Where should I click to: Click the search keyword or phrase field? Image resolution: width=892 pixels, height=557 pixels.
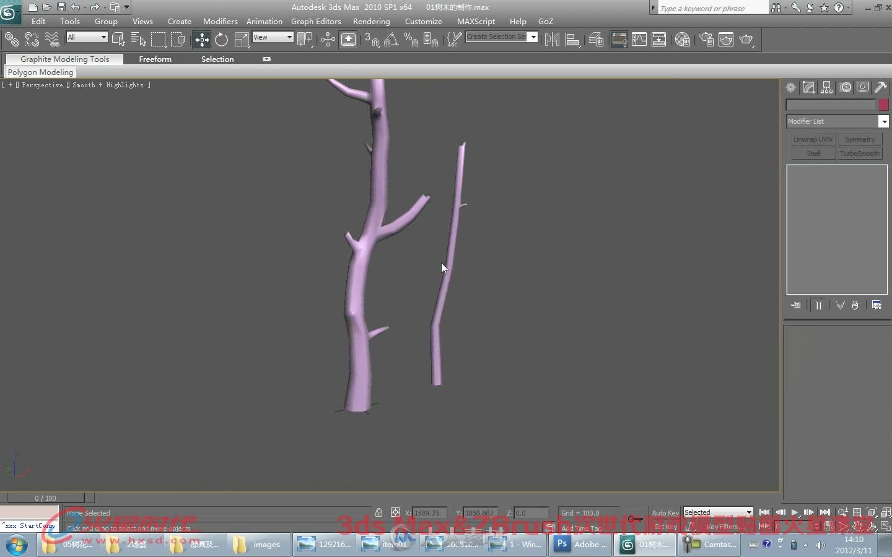point(712,8)
